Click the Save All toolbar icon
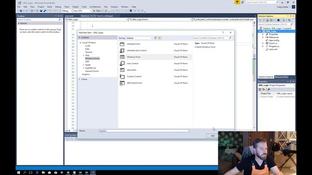The image size is (312, 175). click(x=45, y=11)
